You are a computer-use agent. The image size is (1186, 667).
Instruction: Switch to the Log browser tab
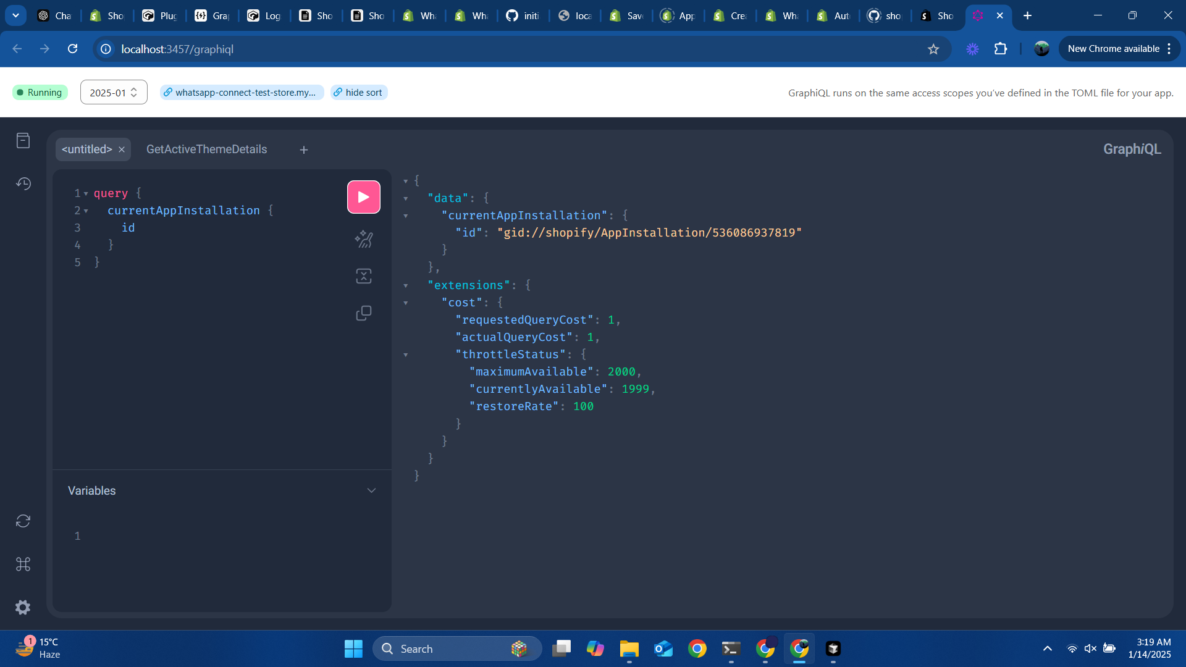coord(265,15)
